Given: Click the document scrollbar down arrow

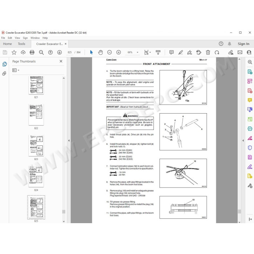Looking at the screenshot, I should tap(239, 222).
